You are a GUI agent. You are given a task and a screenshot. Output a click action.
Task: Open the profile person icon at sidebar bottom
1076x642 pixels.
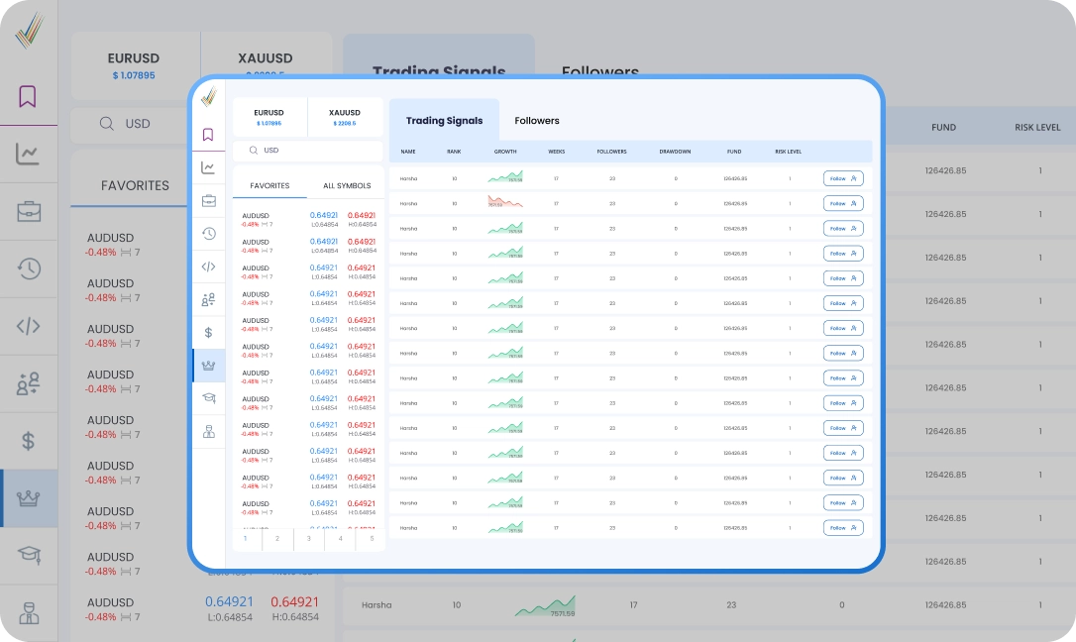click(x=208, y=432)
